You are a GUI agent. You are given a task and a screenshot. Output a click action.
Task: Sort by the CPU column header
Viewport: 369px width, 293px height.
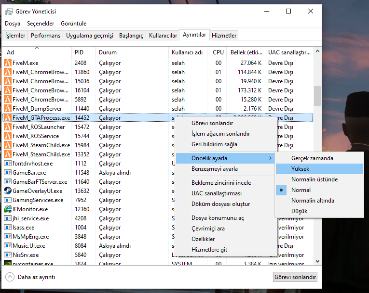tap(217, 52)
